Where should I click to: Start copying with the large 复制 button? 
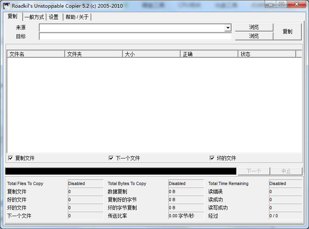click(x=287, y=32)
